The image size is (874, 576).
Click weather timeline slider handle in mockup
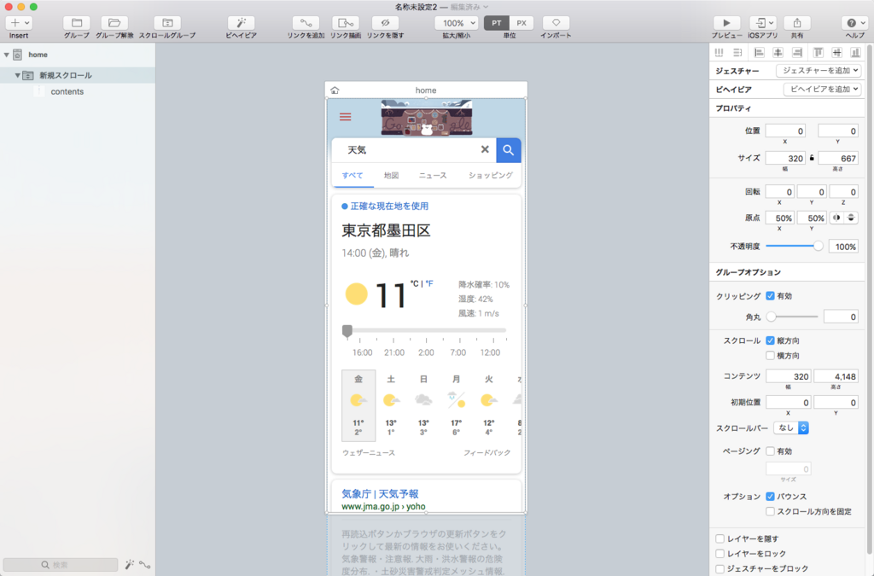coord(347,331)
